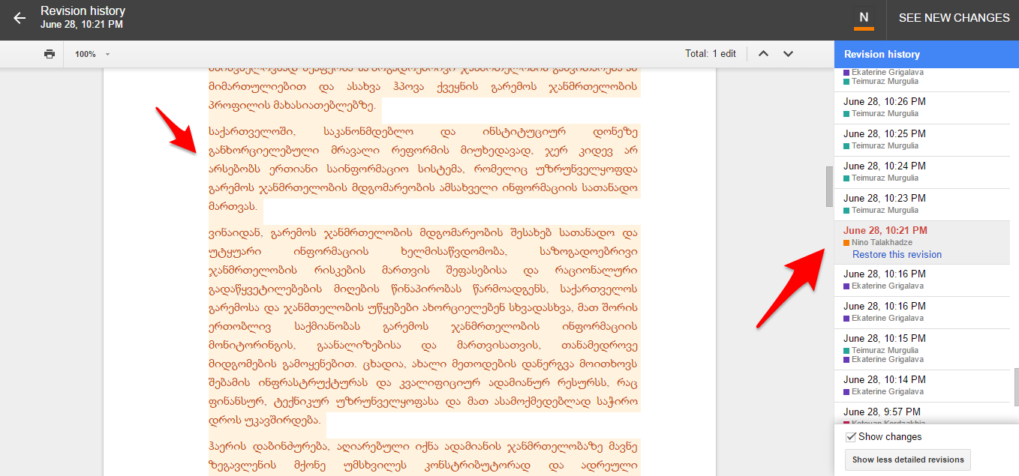Select the June 28, 10:14 PM revision
This screenshot has width=1019, height=476.
point(884,380)
